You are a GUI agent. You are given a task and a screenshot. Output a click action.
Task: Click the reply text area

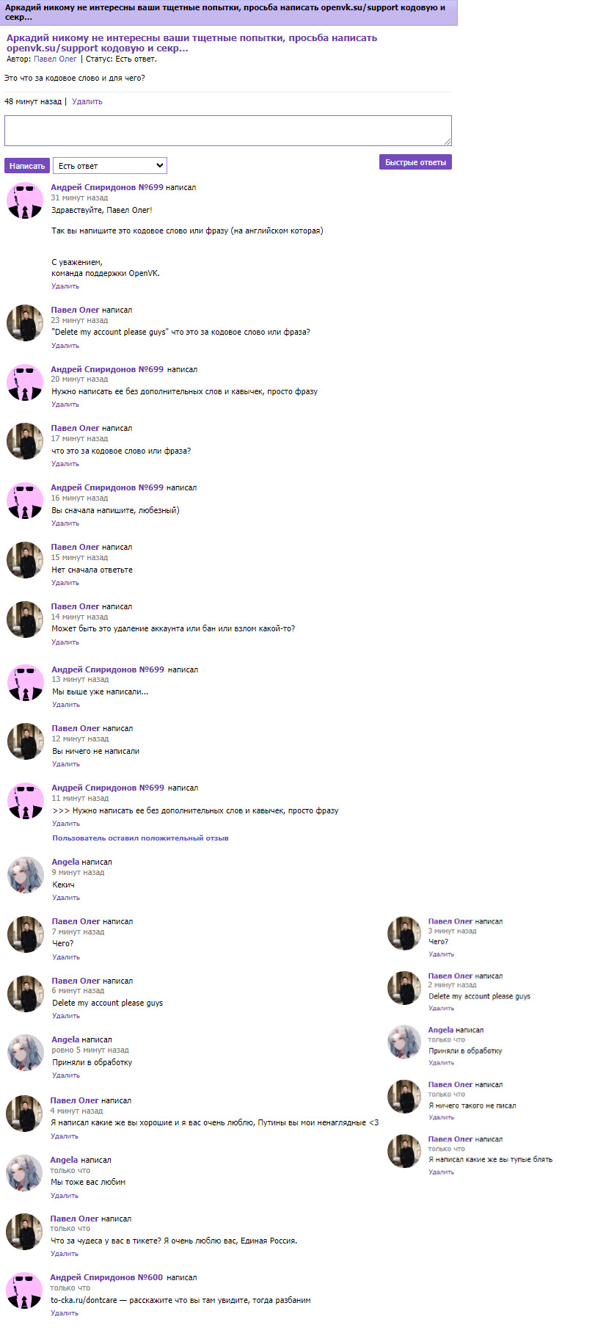point(228,131)
